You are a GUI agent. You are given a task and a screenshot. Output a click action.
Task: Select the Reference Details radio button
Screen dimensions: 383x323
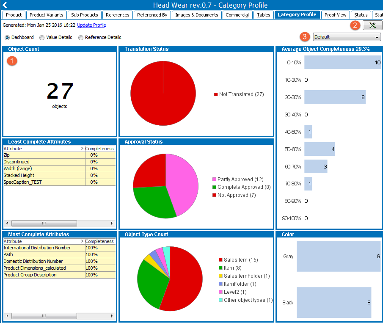point(80,38)
